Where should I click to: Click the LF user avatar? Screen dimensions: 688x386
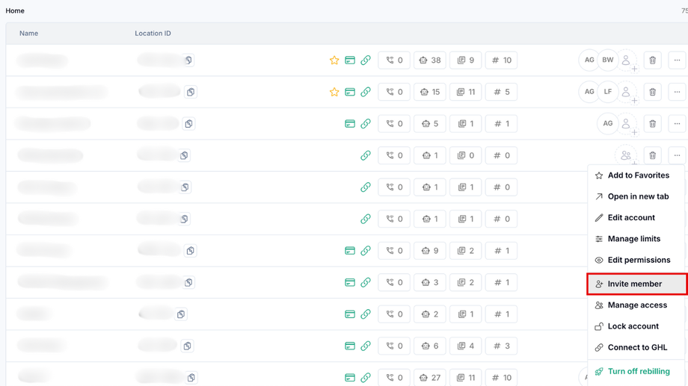click(x=608, y=92)
